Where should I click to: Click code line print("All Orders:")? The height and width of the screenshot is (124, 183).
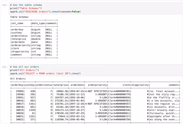point(24,70)
